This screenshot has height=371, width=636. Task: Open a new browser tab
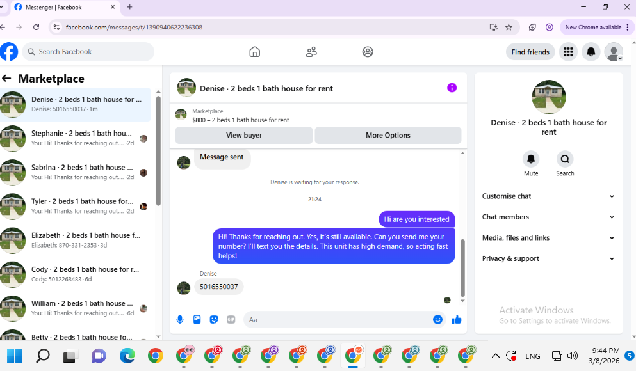[130, 7]
